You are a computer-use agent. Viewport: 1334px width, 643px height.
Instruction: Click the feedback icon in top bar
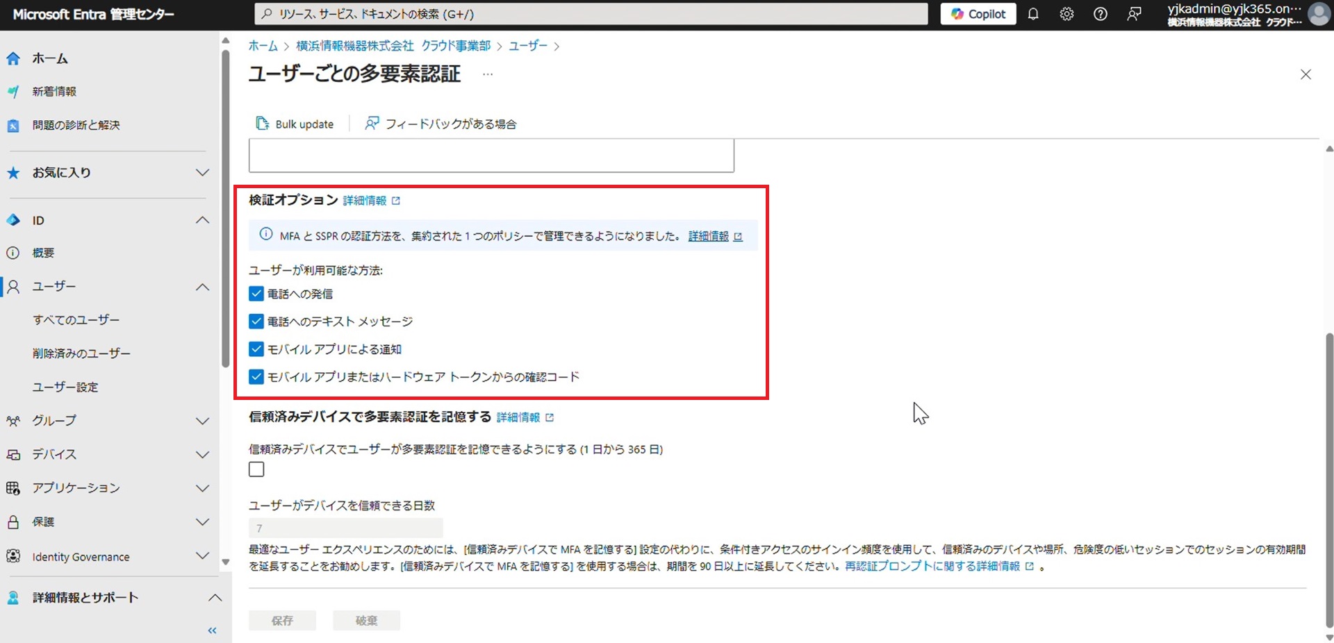click(1134, 14)
